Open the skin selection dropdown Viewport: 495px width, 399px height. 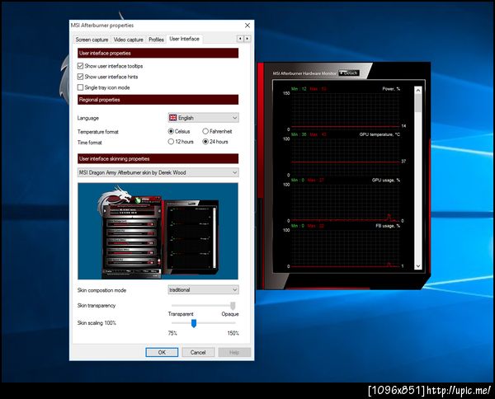click(x=158, y=172)
